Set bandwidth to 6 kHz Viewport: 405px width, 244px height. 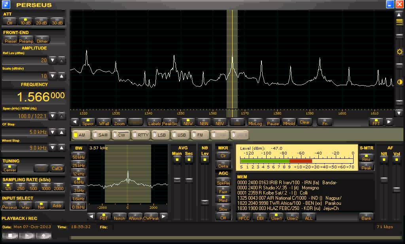(x=79, y=181)
